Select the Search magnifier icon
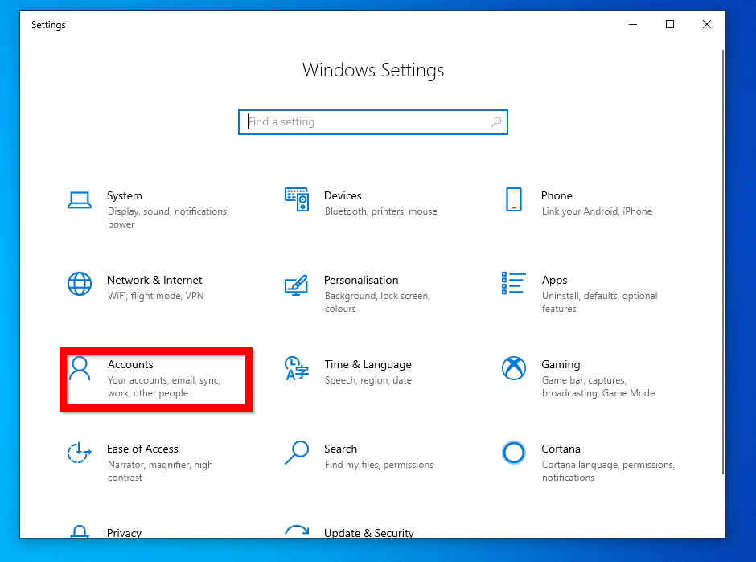Screen dimensions: 756x562 pos(297,453)
